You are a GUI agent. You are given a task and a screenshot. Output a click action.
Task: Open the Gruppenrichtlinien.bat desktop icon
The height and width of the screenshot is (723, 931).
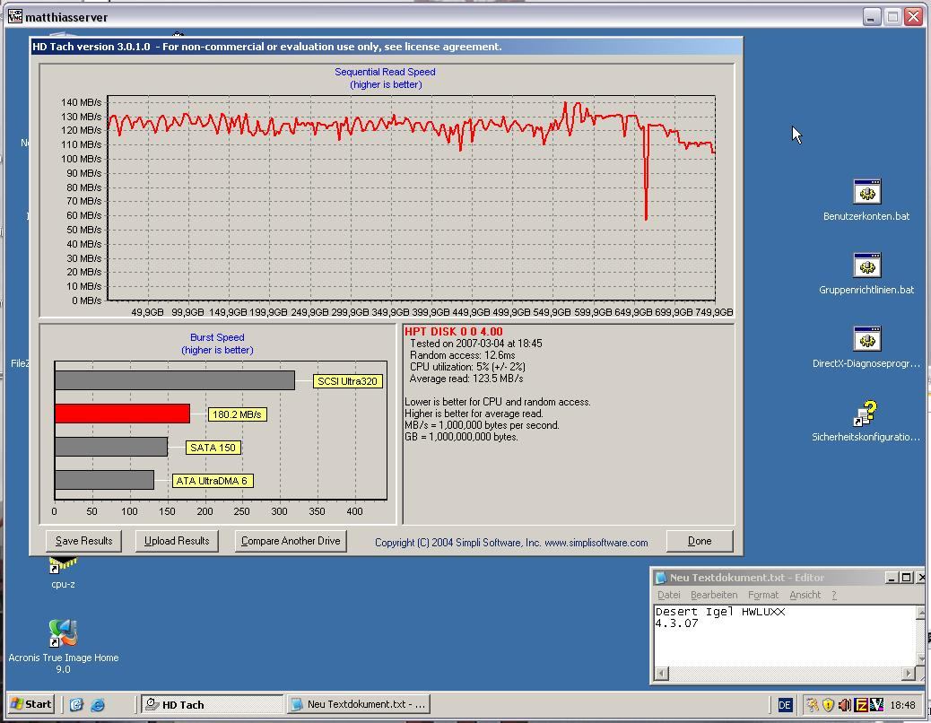(x=866, y=266)
